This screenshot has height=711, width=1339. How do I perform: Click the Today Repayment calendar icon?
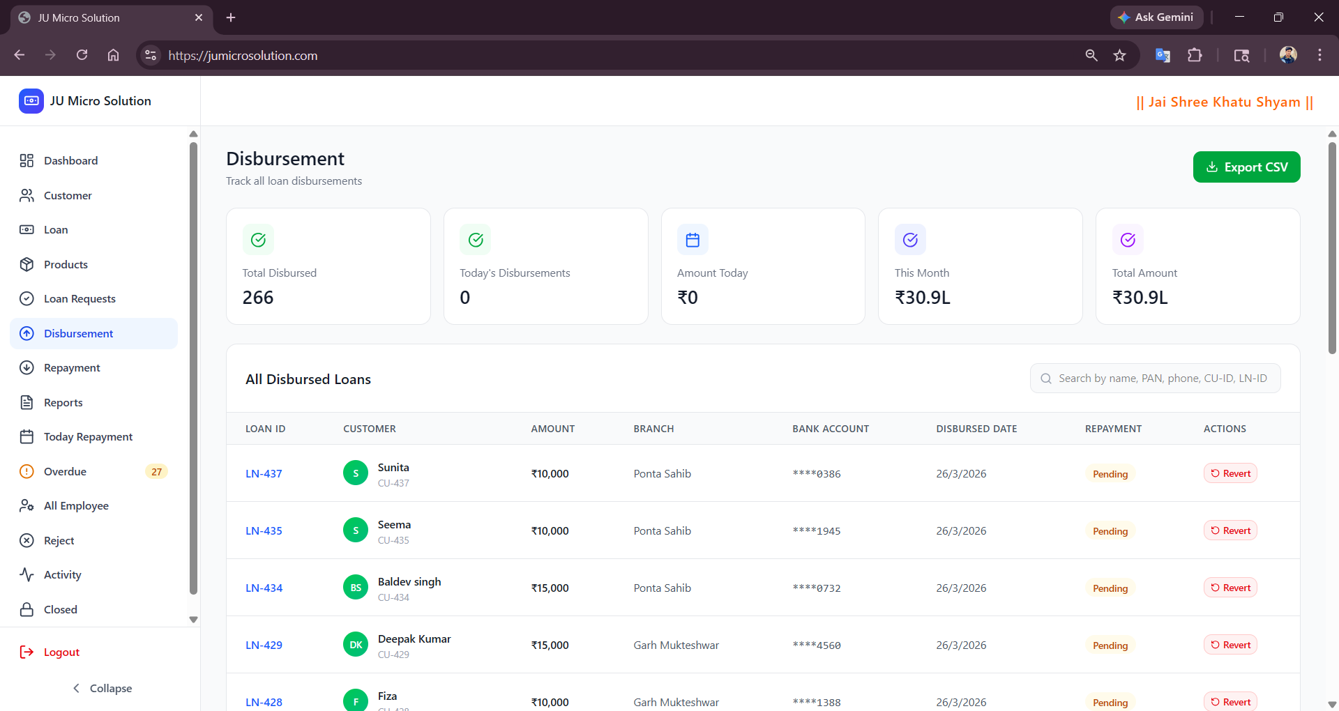(x=27, y=437)
